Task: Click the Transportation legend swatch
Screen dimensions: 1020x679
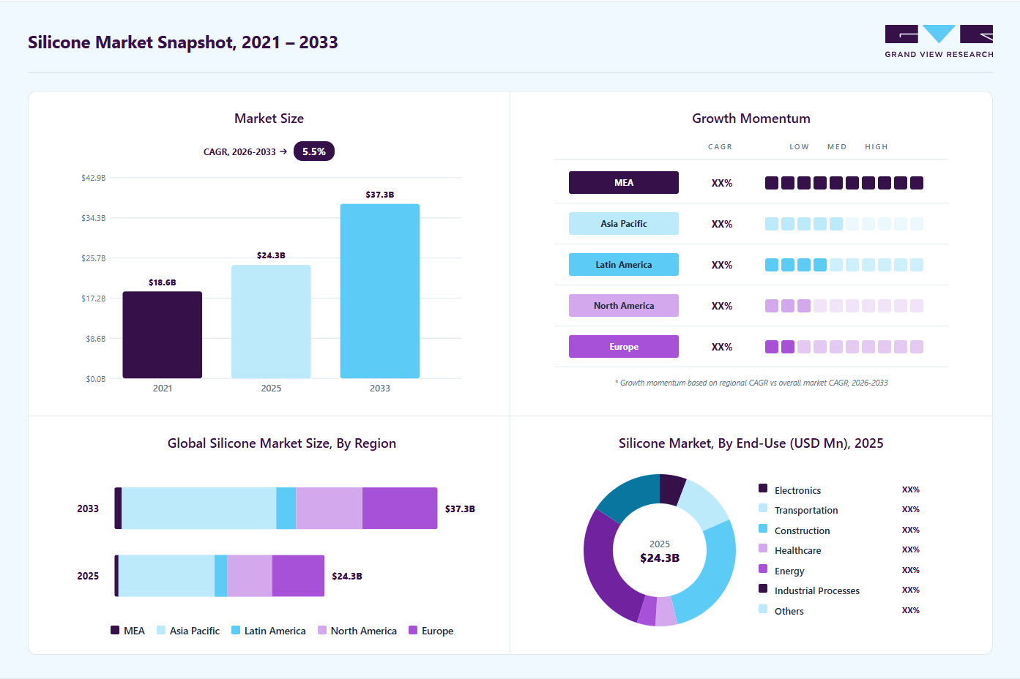Action: [763, 508]
